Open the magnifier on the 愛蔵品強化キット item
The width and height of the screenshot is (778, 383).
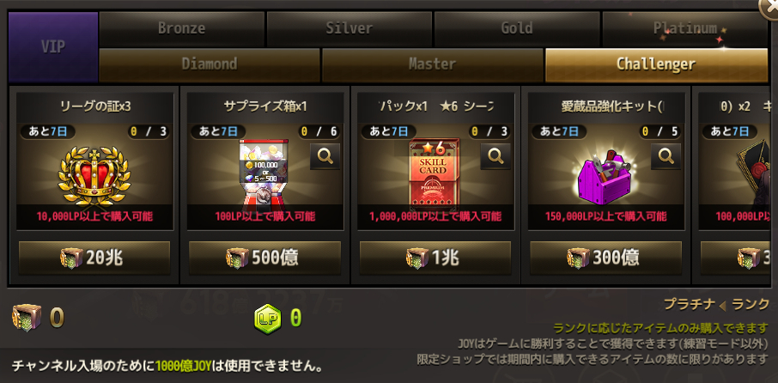click(x=666, y=157)
